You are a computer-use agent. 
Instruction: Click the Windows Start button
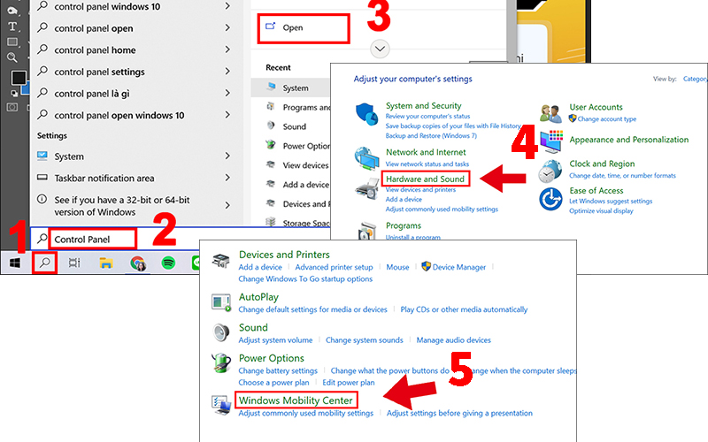15,263
